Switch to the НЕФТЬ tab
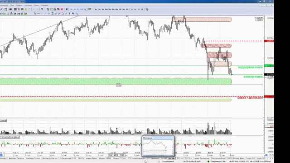290x163 pixels. point(81,158)
